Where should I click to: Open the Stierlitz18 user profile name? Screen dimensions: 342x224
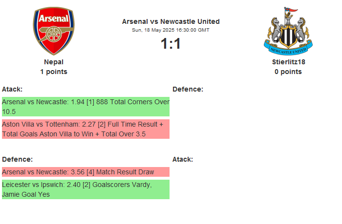288,62
